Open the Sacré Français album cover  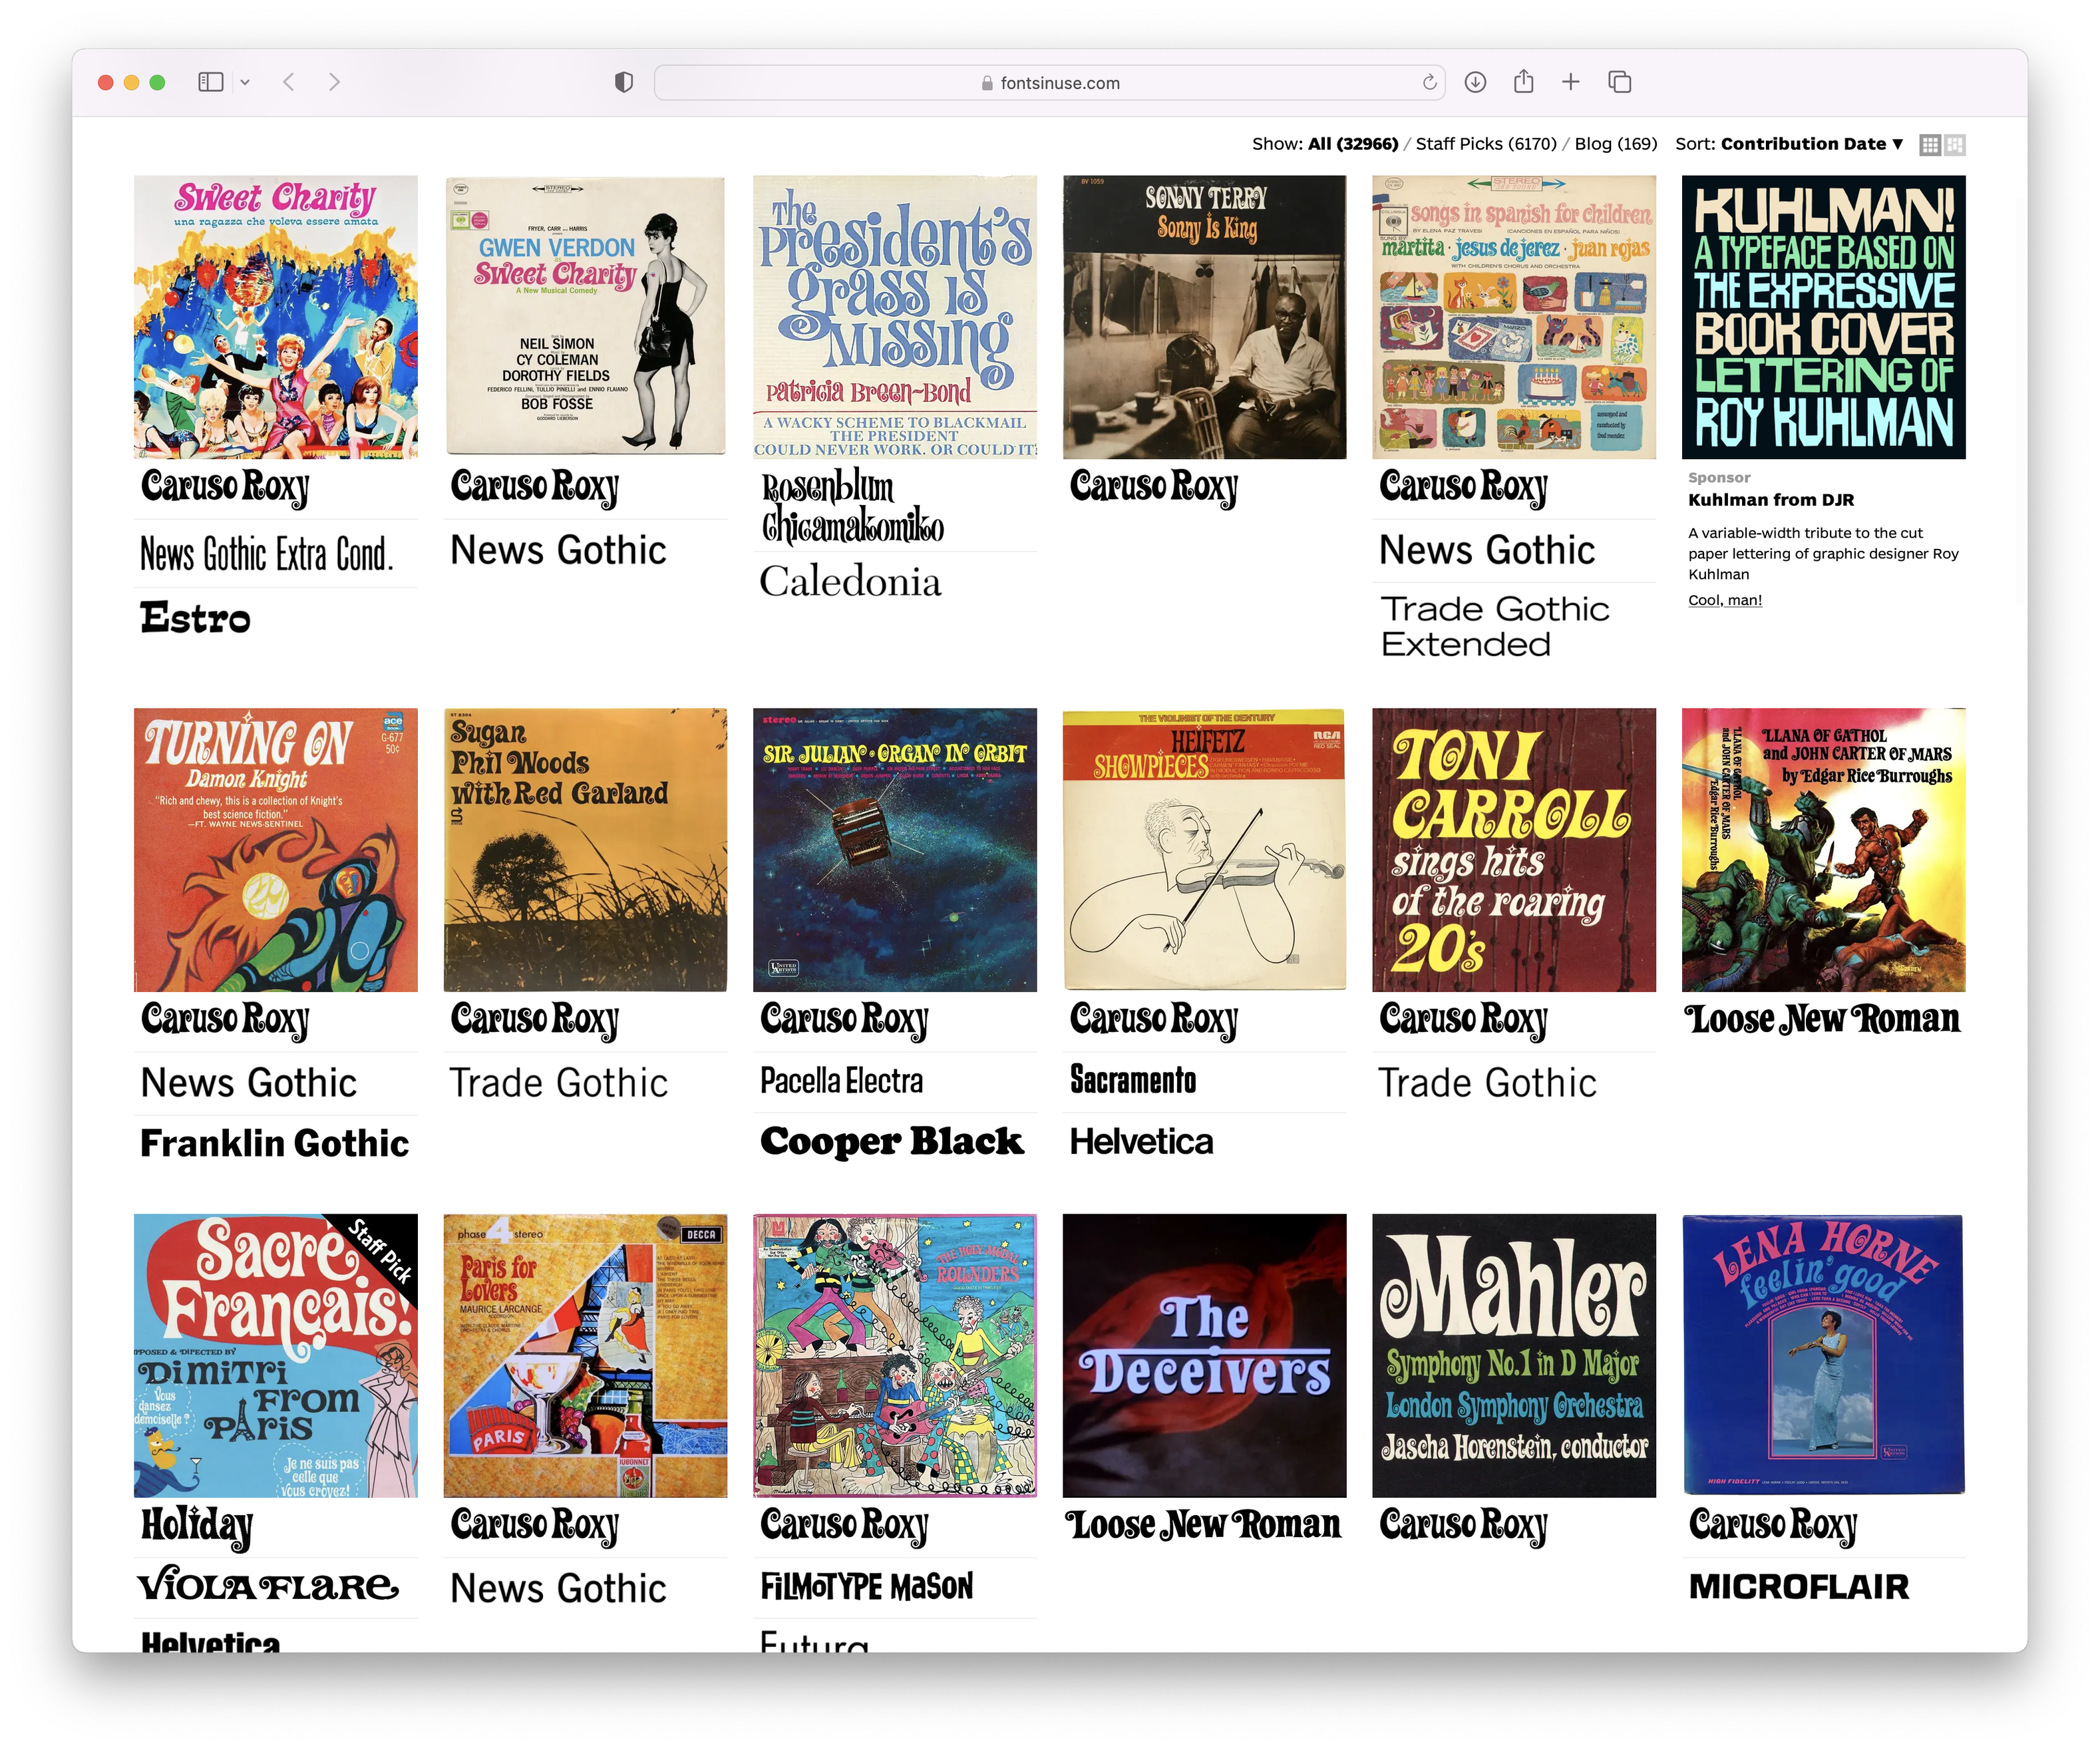(276, 1356)
